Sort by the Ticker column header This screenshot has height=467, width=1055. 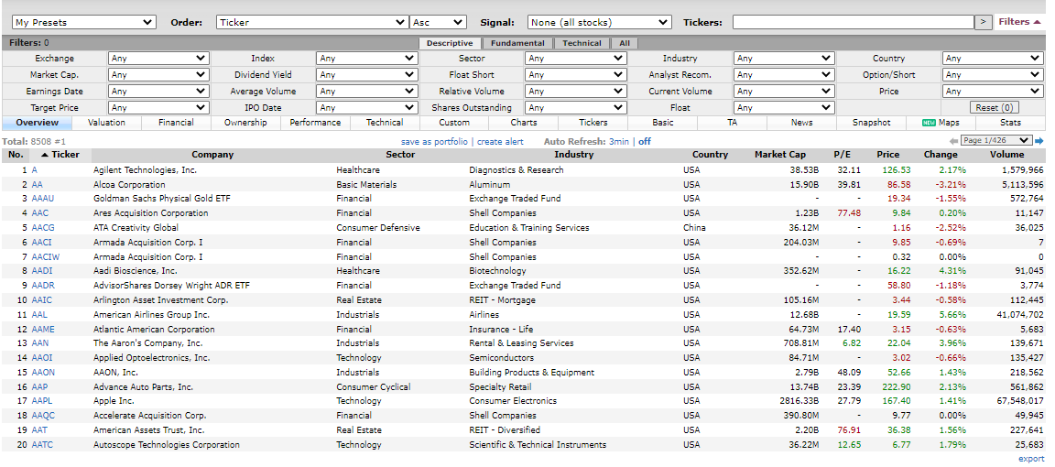[x=60, y=155]
